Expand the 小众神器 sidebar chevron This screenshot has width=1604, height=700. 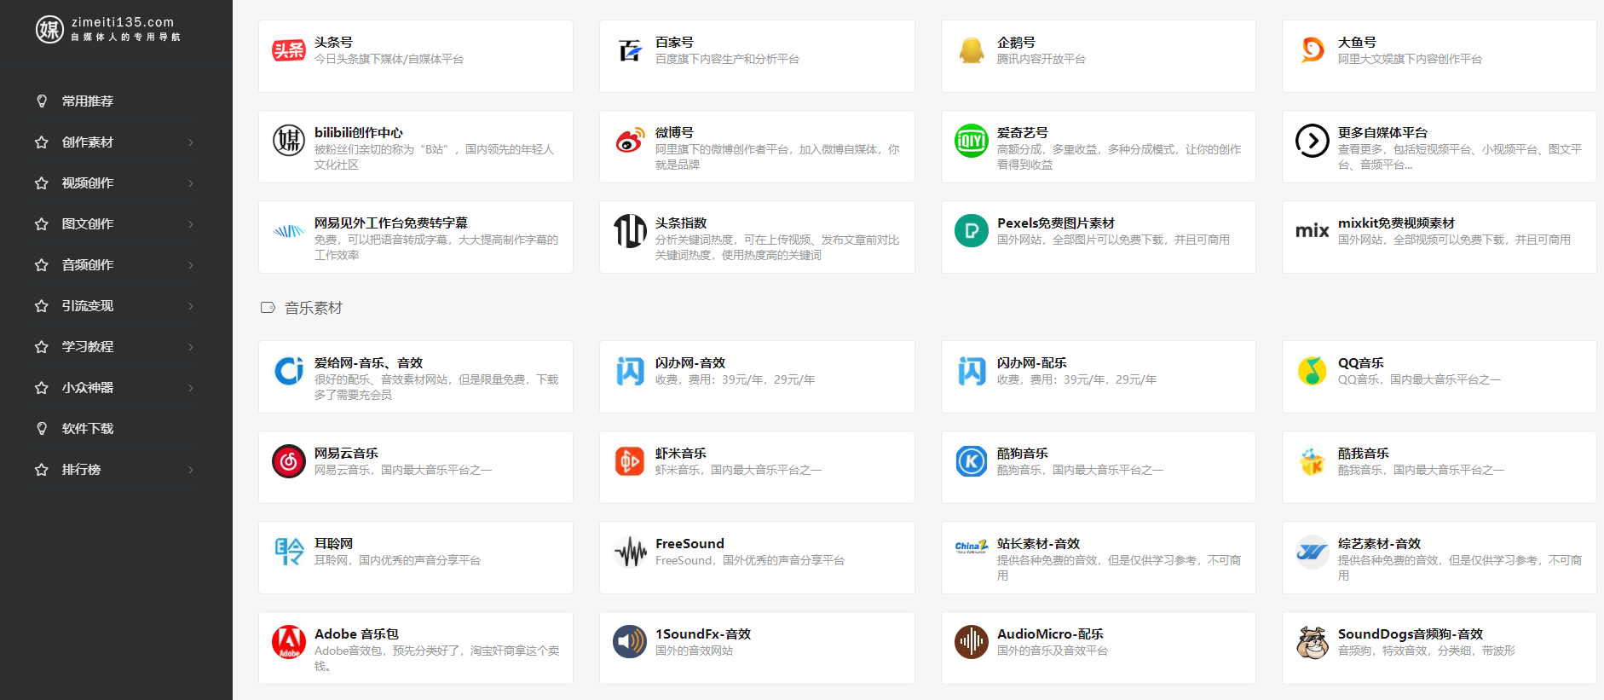pos(191,388)
